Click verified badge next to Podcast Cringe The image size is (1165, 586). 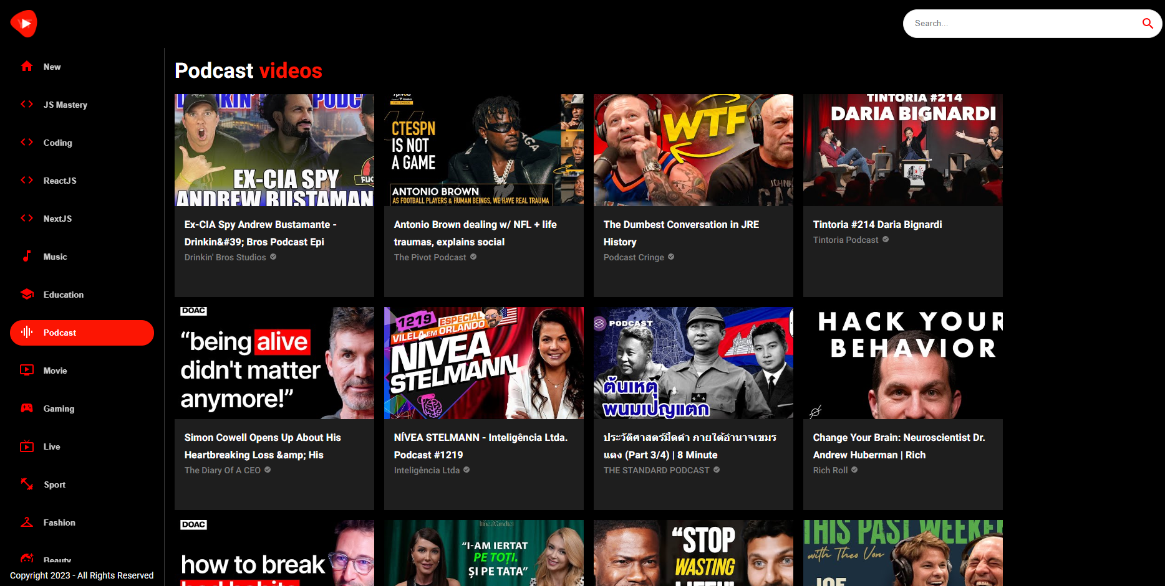pos(671,257)
